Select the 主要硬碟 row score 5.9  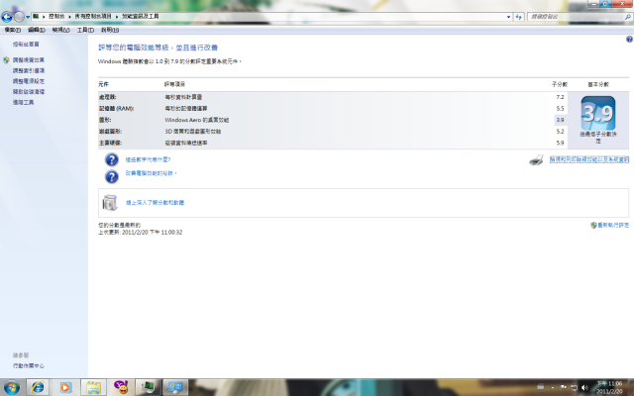click(560, 143)
